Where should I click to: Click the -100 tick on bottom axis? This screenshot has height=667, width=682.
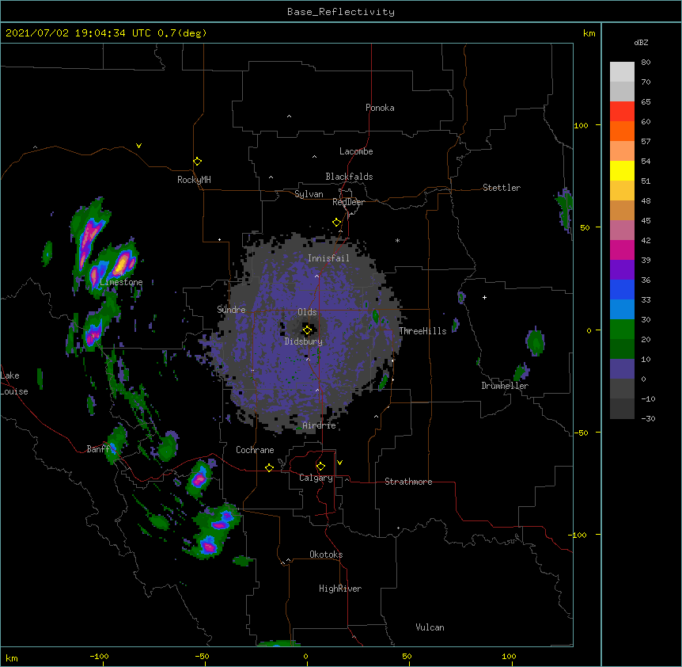[x=99, y=656]
